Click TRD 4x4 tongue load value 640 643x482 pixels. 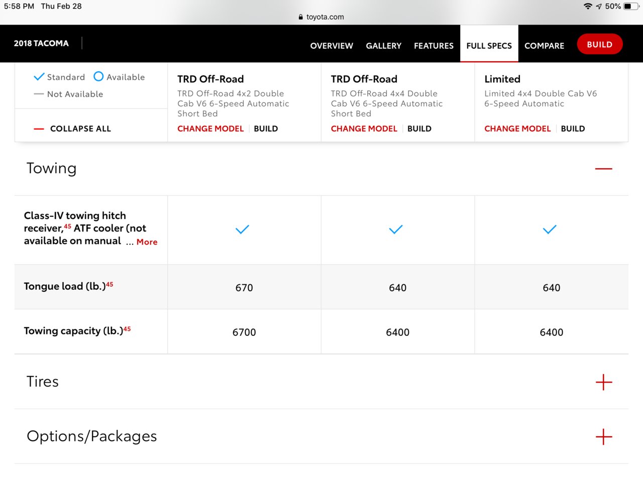click(398, 288)
